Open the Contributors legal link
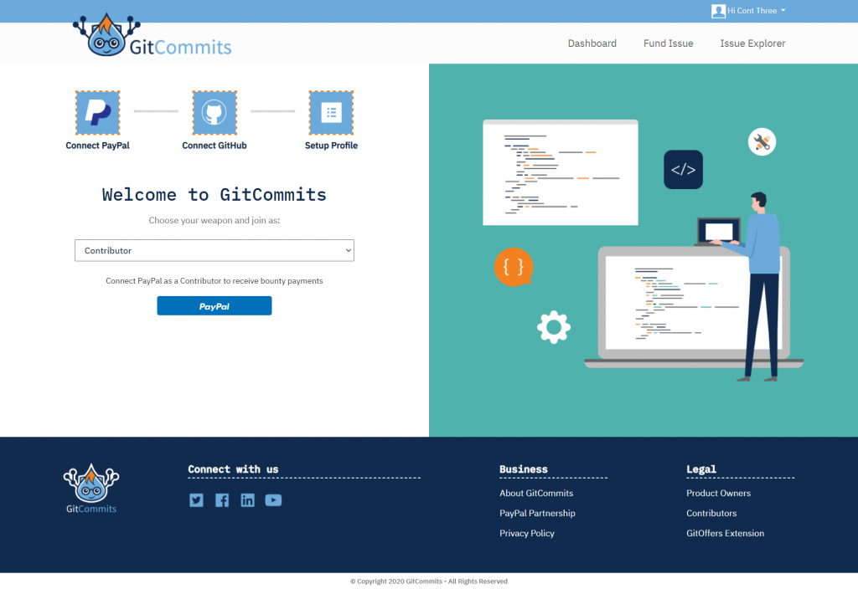Viewport: 858px width, 589px height. pyautogui.click(x=711, y=513)
